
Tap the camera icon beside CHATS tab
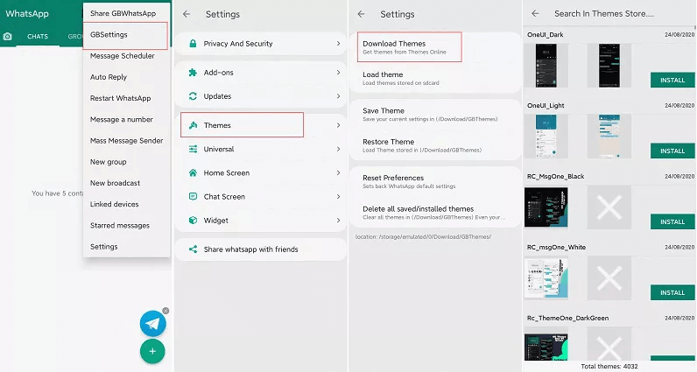(8, 37)
